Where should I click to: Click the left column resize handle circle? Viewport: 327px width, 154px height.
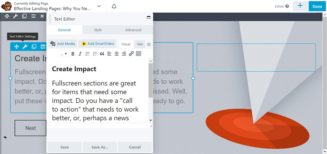[10, 78]
